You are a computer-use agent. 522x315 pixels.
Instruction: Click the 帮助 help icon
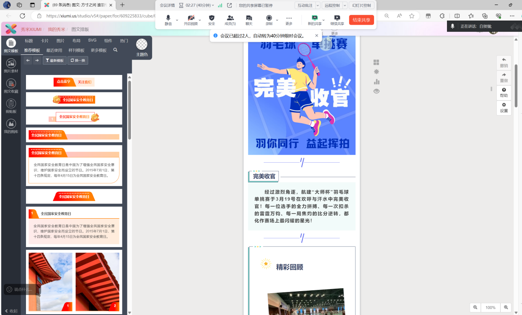[x=504, y=92]
